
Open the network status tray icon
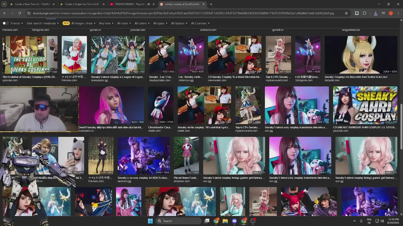pos(377,221)
